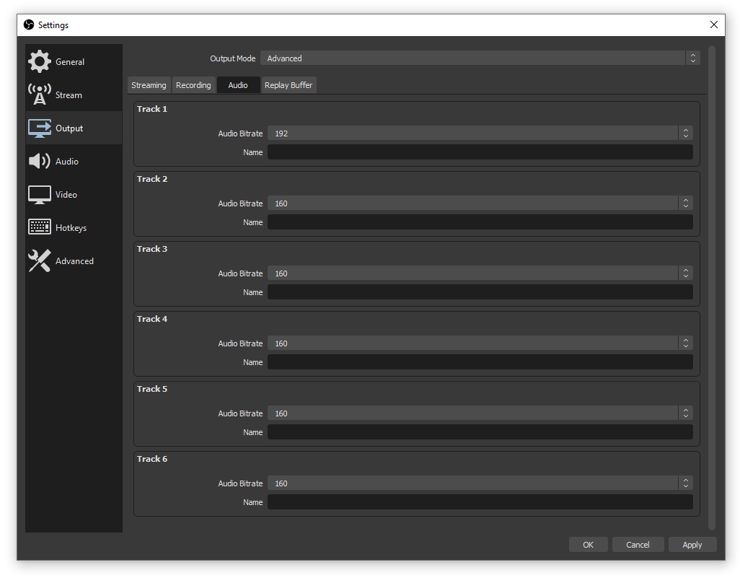Open Stream settings via antenna icon
Viewport: 740px width, 583px height.
(x=39, y=95)
